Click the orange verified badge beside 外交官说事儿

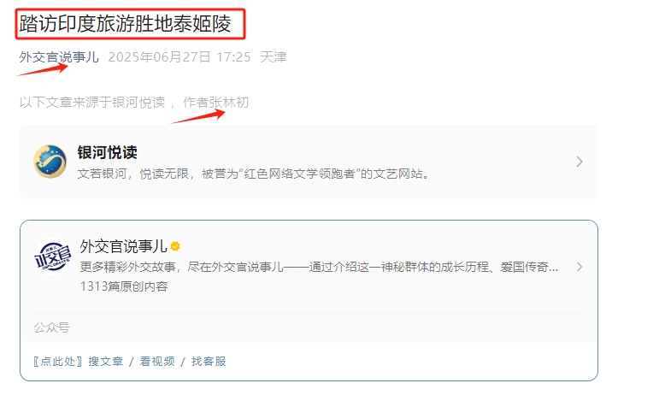click(175, 246)
